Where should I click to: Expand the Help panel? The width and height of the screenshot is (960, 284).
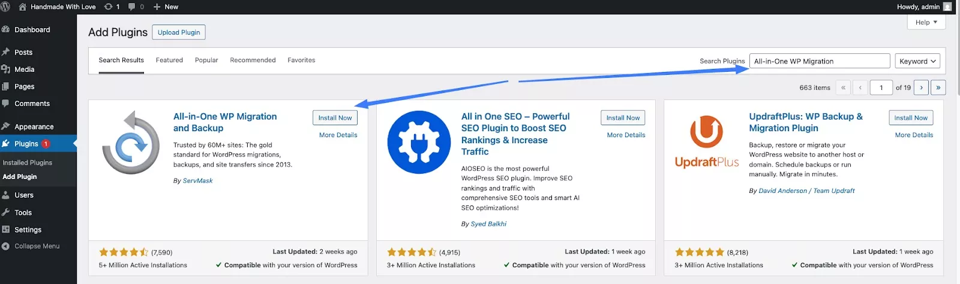click(926, 22)
